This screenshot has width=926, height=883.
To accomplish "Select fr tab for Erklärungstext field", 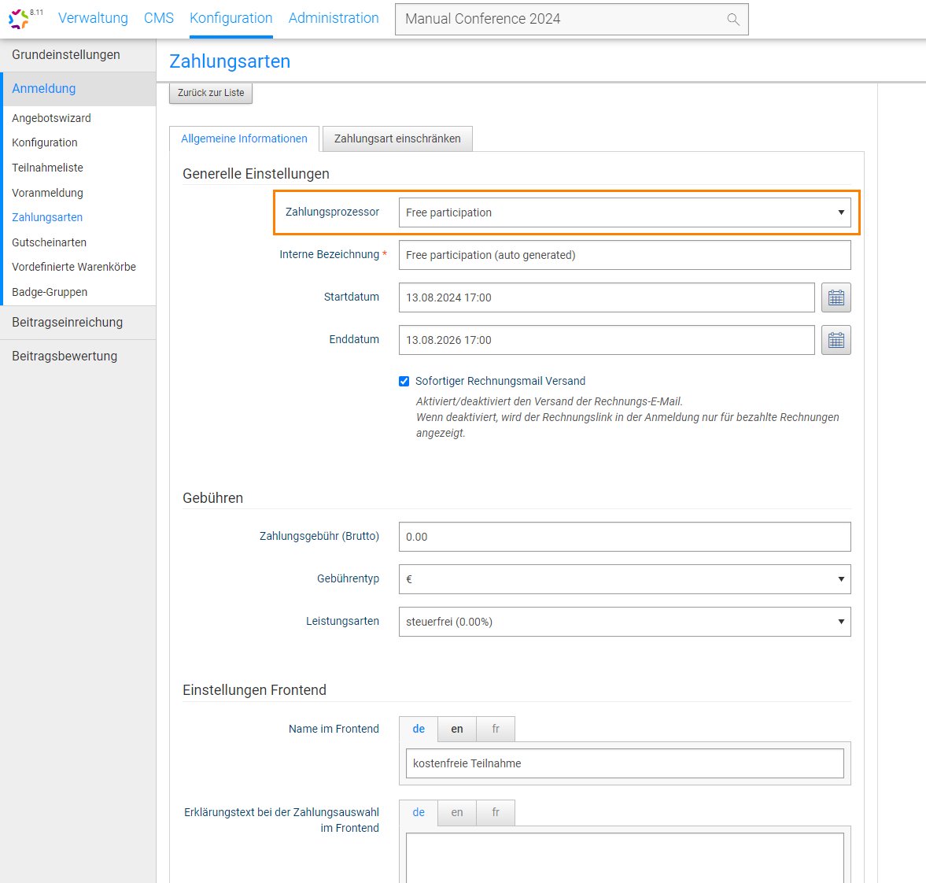I will (496, 812).
